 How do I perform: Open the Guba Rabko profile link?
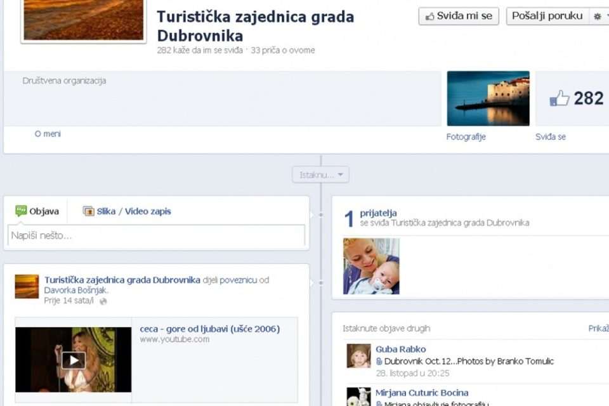400,350
